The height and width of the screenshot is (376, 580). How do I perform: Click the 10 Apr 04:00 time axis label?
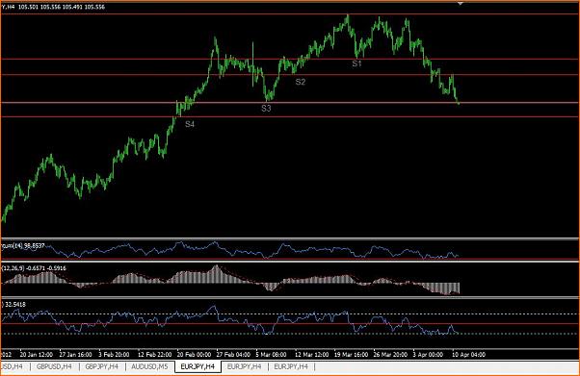click(468, 355)
